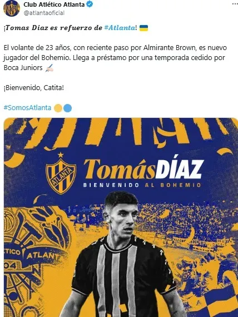
Task: Click the writing hand emoji
Action: pyautogui.click(x=49, y=68)
